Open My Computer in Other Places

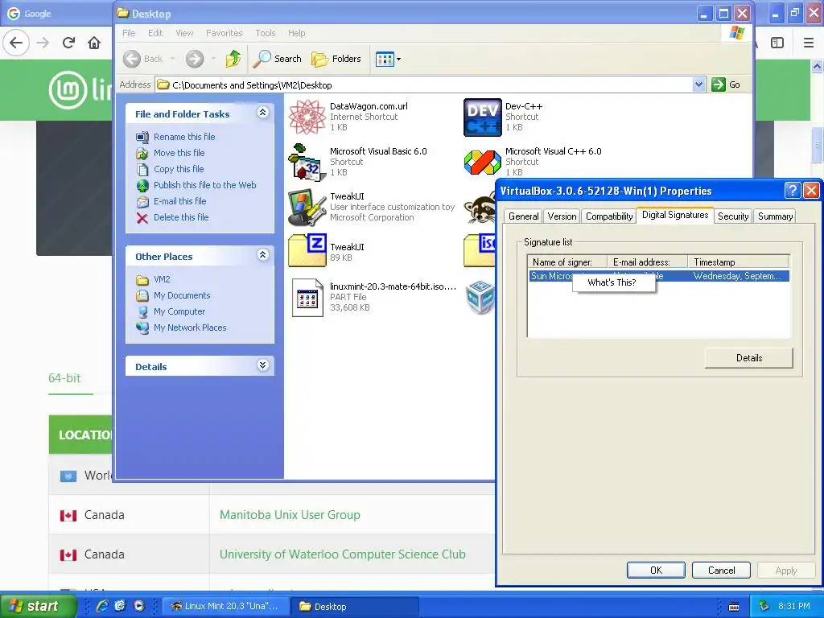(x=179, y=311)
